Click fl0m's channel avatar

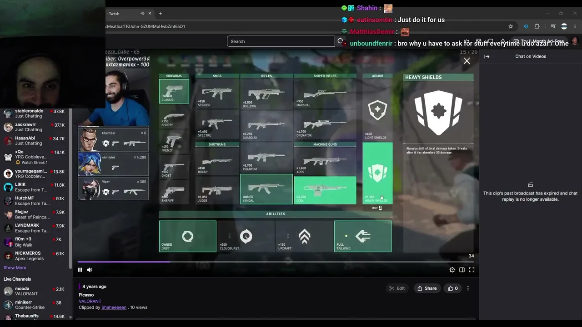[8, 242]
